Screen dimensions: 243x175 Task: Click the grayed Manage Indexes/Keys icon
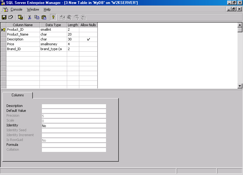pyautogui.click(x=70, y=17)
